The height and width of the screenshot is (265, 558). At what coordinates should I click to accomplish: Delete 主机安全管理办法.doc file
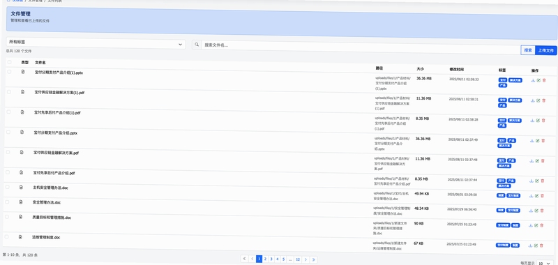click(x=542, y=196)
